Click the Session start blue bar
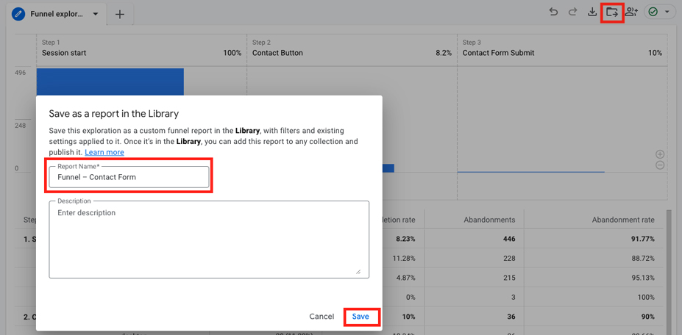This screenshot has width=682, height=335. click(x=110, y=82)
